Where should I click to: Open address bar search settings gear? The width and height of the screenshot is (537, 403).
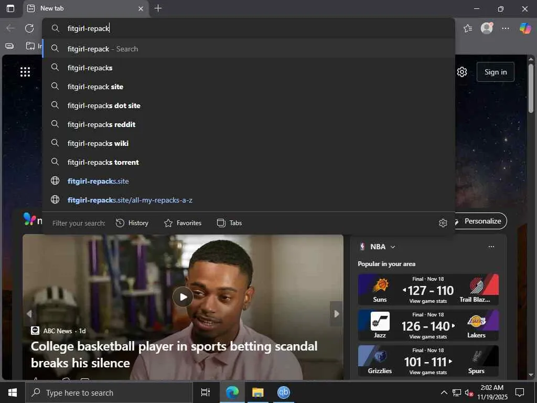[x=443, y=223]
